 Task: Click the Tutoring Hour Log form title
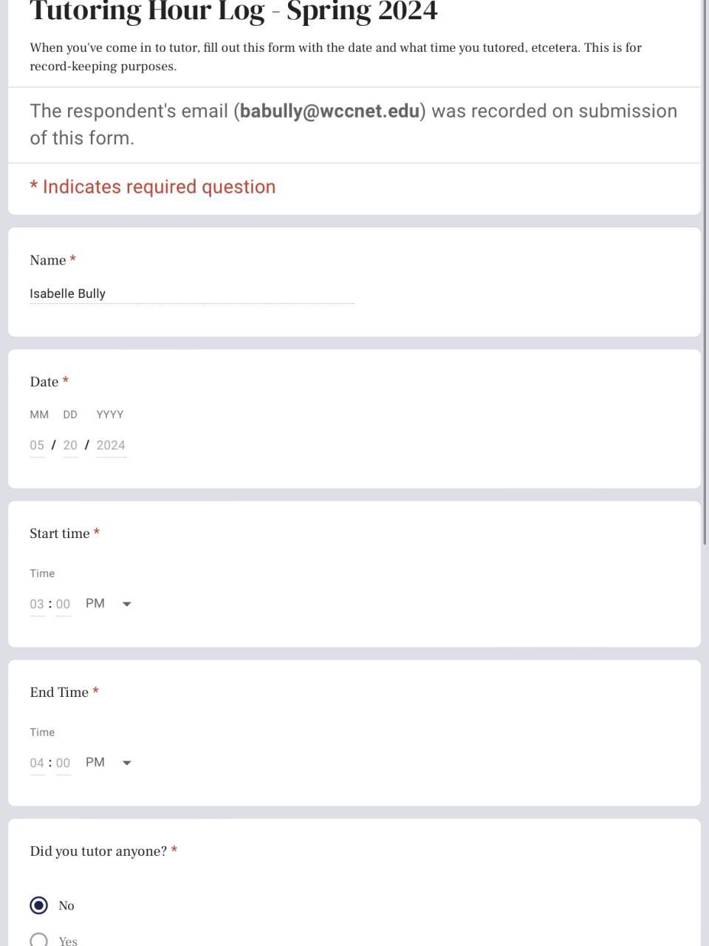233,12
